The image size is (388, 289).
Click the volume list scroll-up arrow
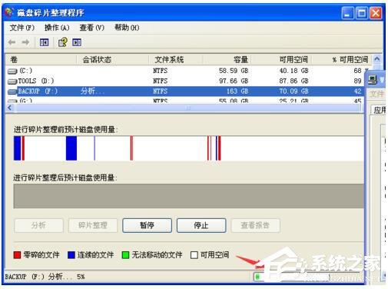click(376, 59)
